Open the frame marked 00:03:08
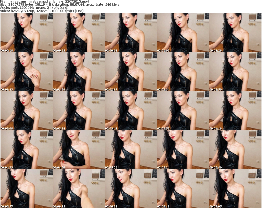 coord(27,111)
